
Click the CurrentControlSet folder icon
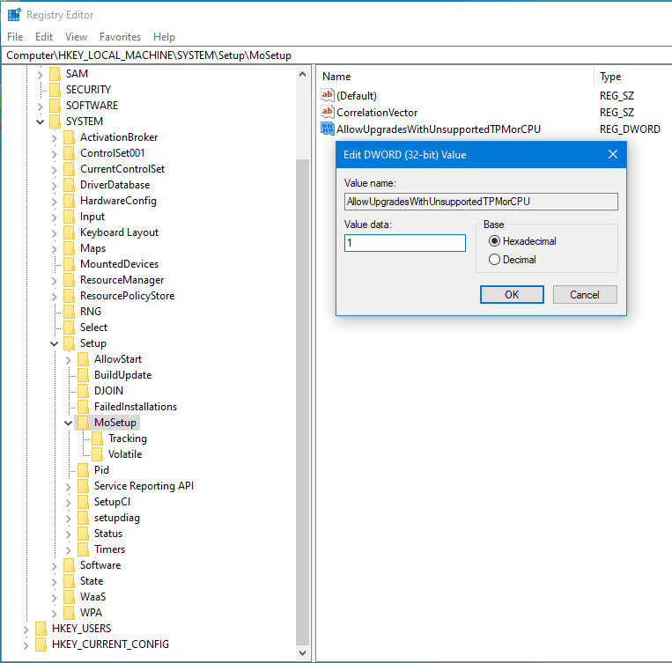pyautogui.click(x=70, y=169)
